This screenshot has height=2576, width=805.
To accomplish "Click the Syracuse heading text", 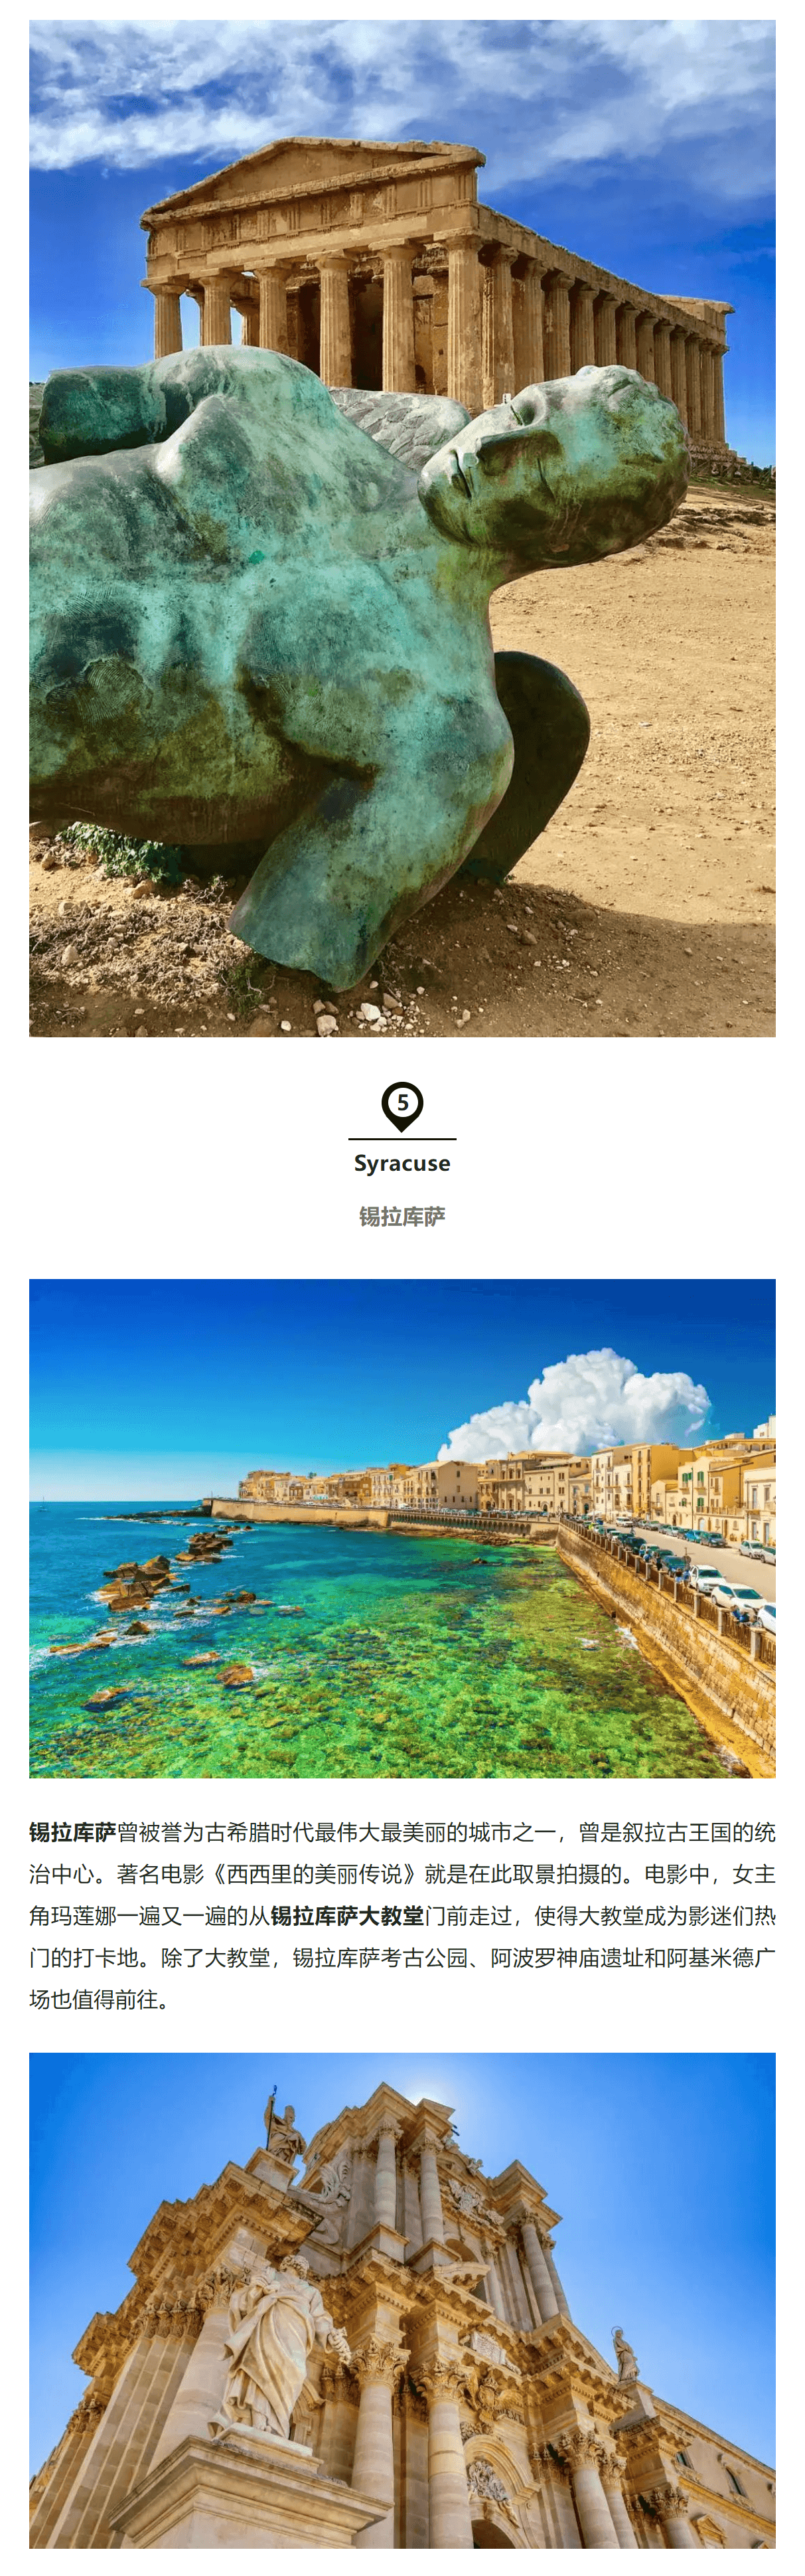I will click(x=402, y=1163).
